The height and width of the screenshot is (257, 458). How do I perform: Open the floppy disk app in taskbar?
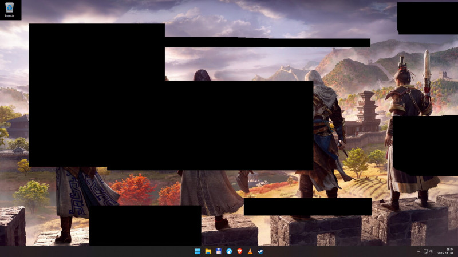point(219,251)
